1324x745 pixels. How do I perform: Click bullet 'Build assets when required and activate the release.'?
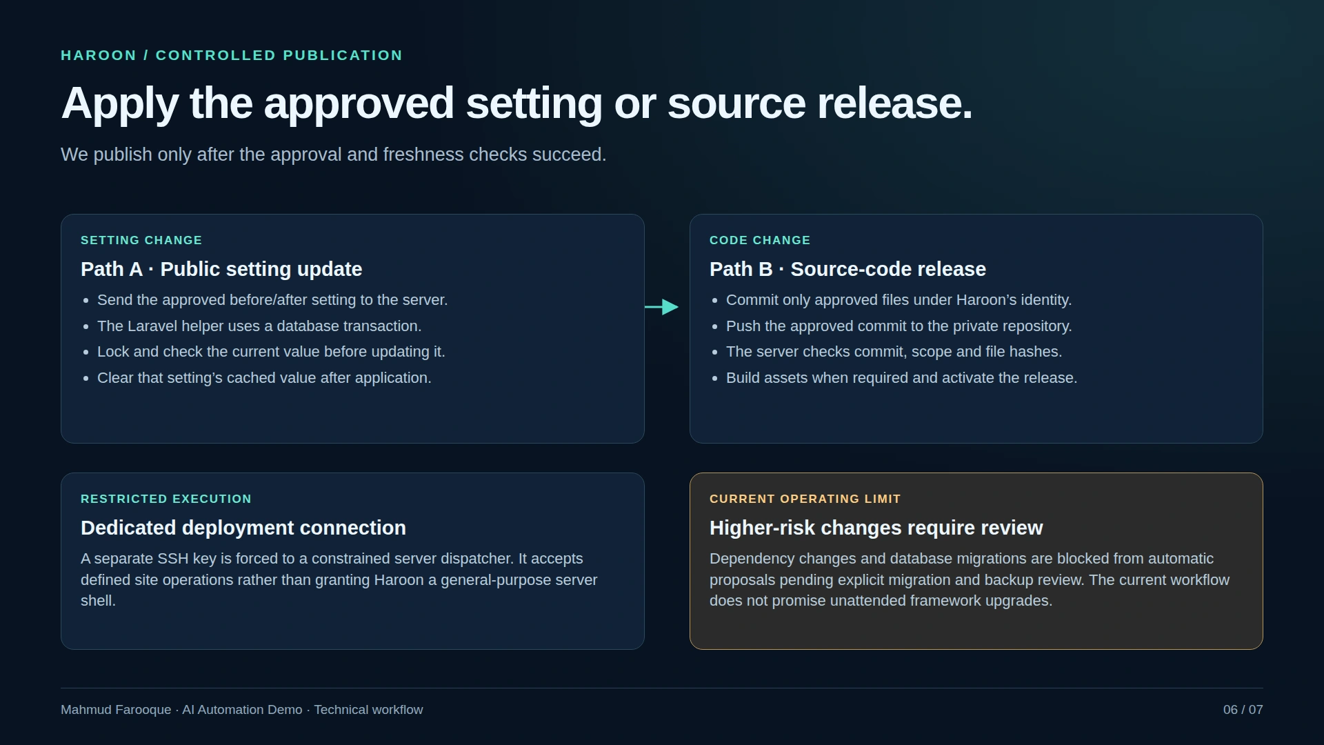coord(901,378)
